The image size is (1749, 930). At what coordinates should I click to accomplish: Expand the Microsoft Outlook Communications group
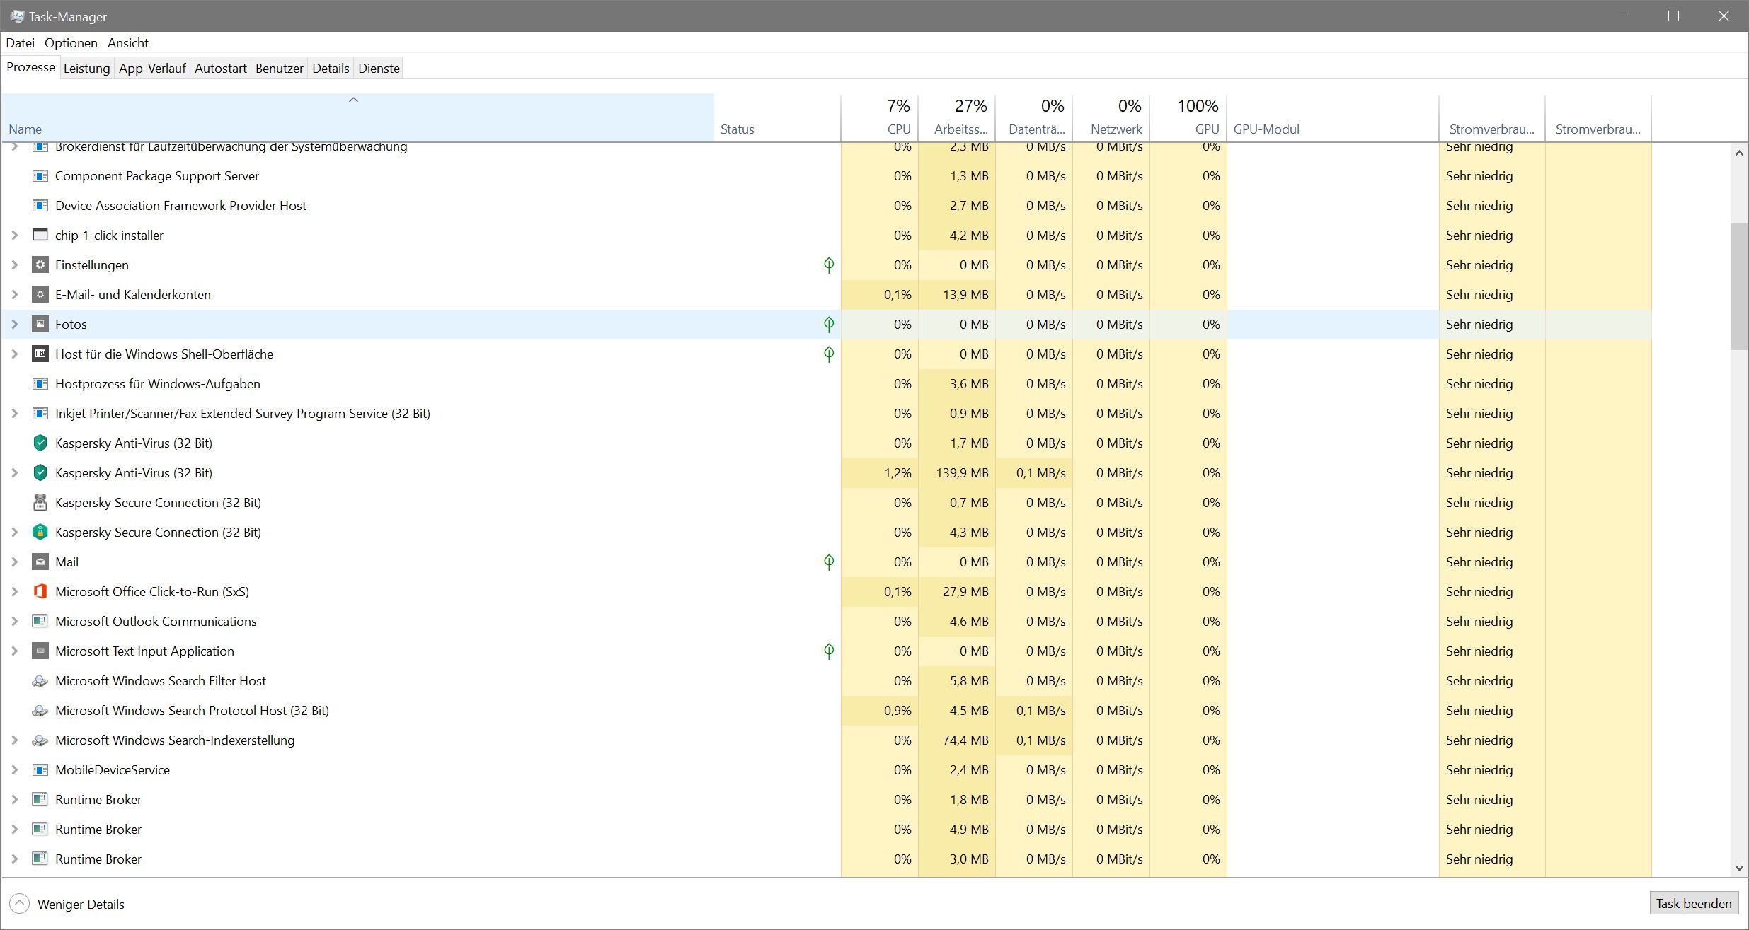(15, 621)
